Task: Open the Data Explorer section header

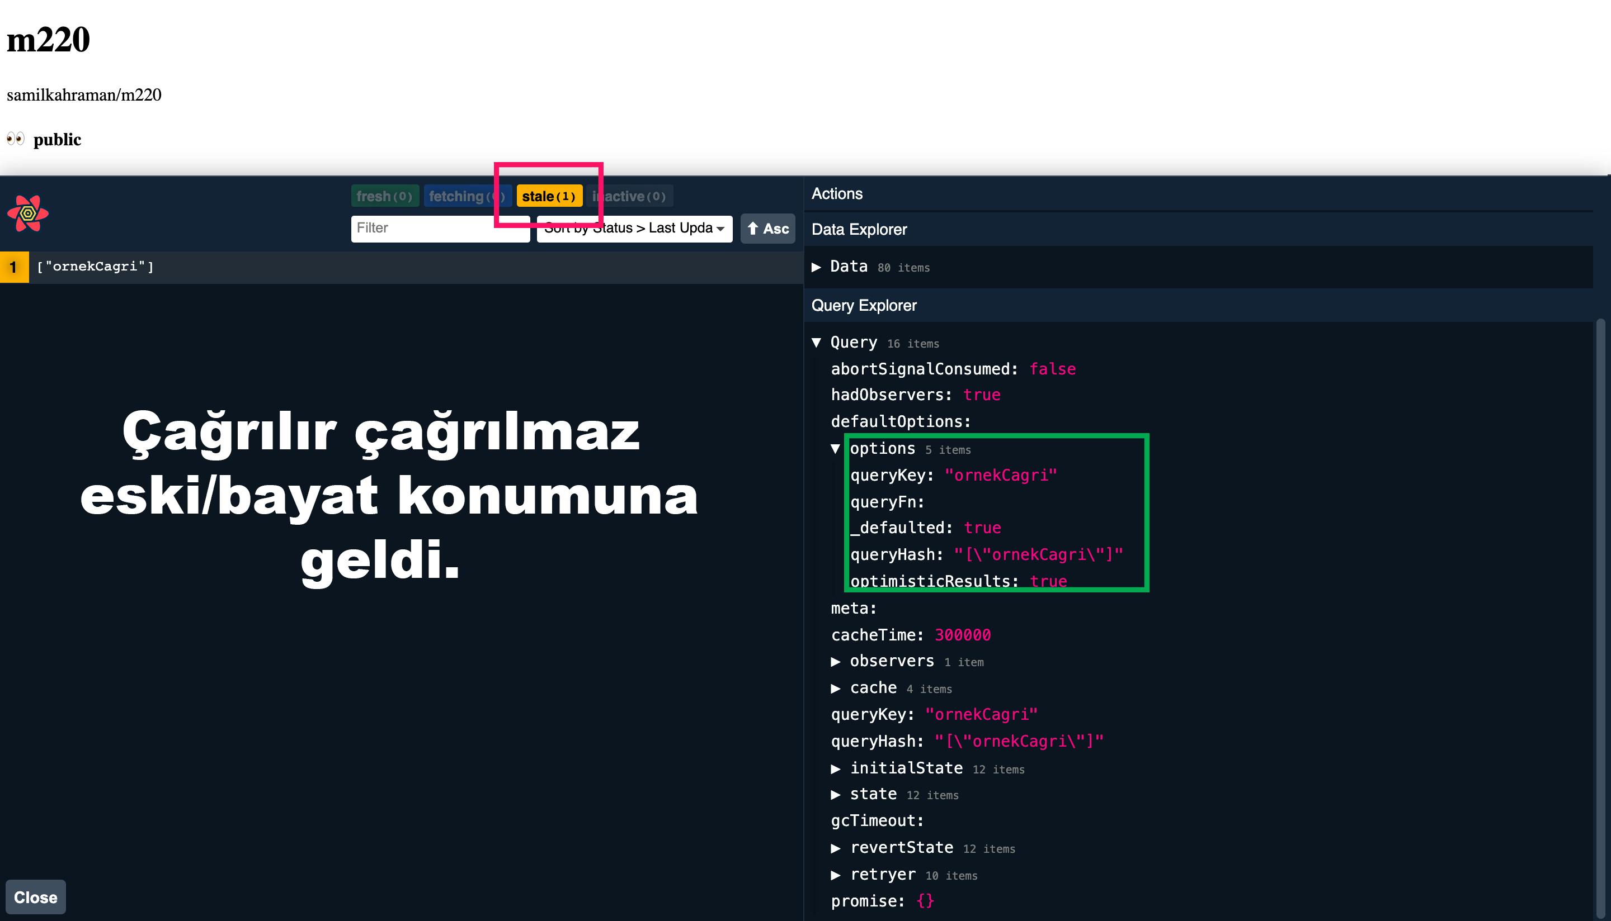Action: 1199,229
